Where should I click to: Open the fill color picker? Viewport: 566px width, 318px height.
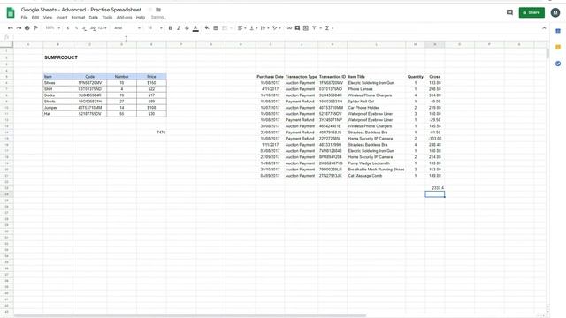(207, 27)
